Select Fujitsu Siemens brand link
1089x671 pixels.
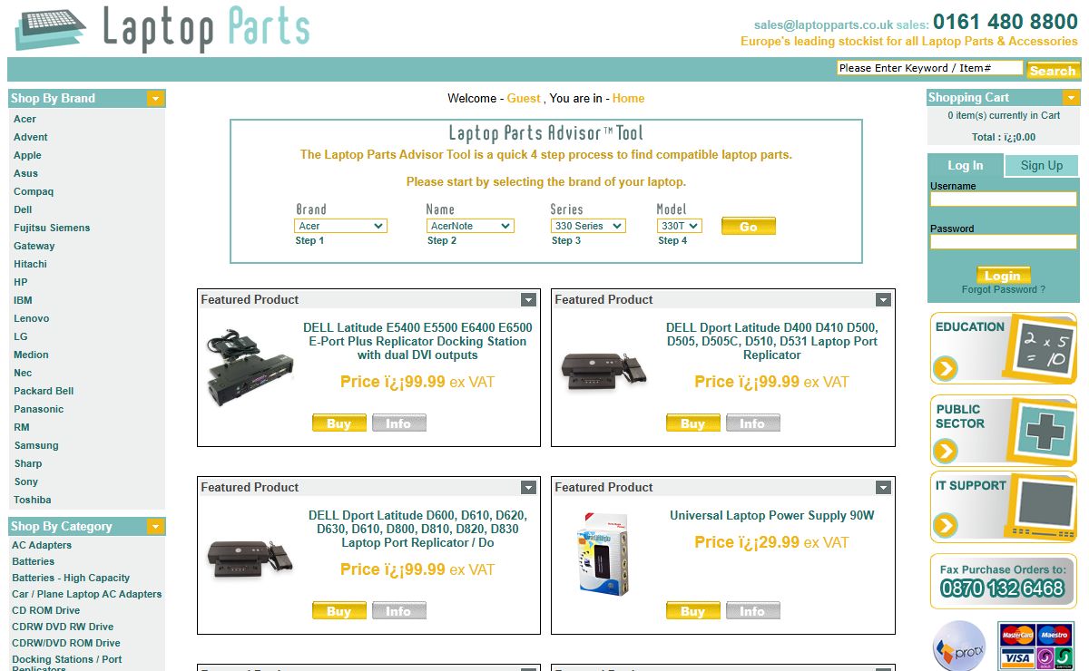(x=52, y=228)
